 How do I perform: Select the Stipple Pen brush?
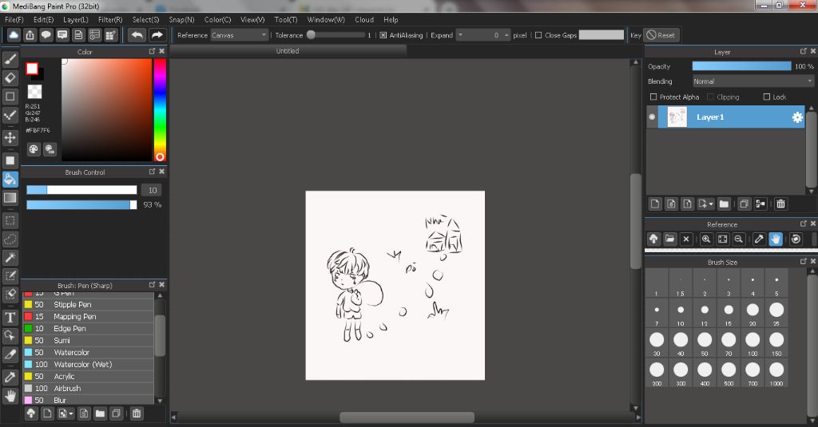(88, 304)
